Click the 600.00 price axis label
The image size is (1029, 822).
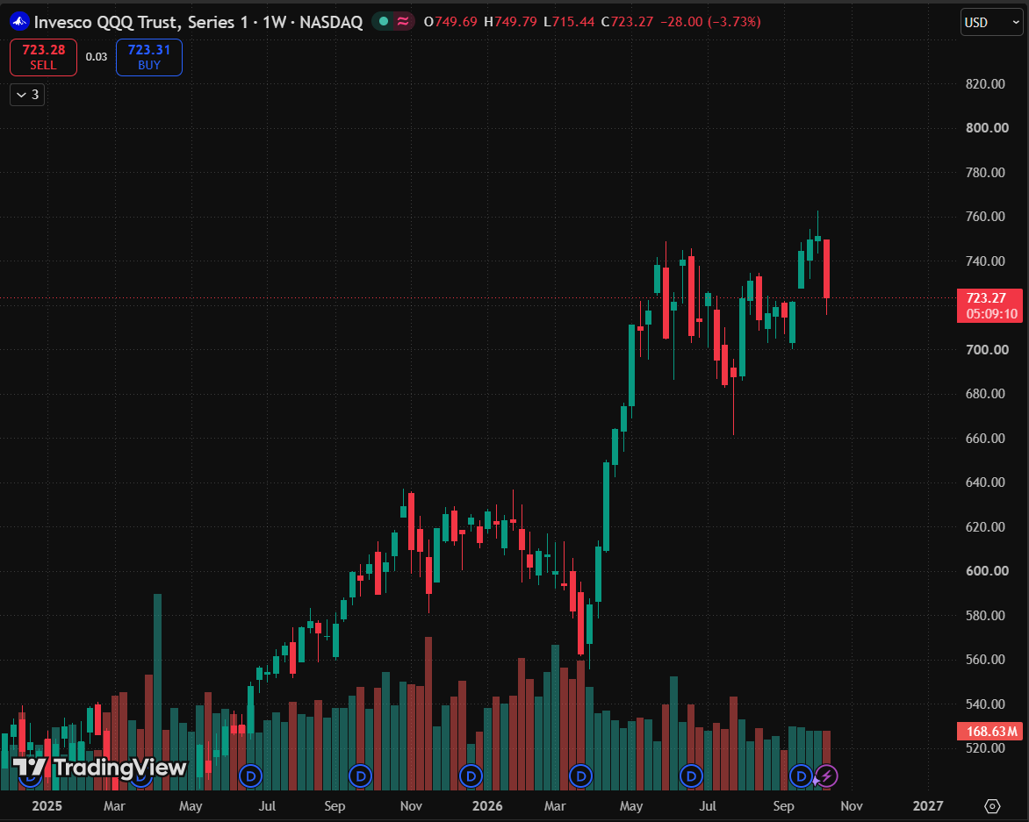[987, 570]
